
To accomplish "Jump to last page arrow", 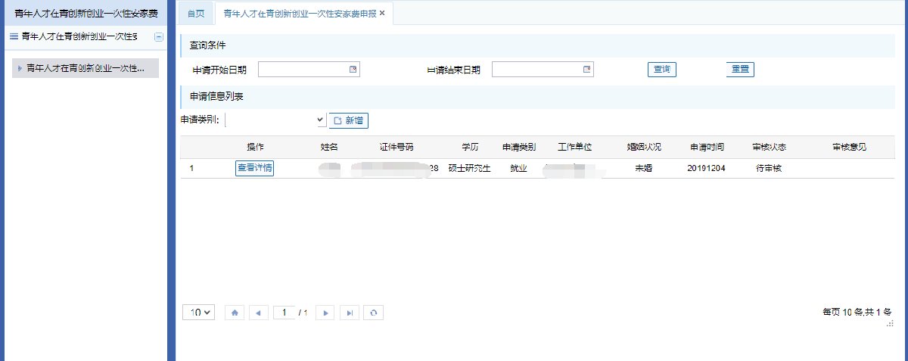I will click(x=349, y=313).
